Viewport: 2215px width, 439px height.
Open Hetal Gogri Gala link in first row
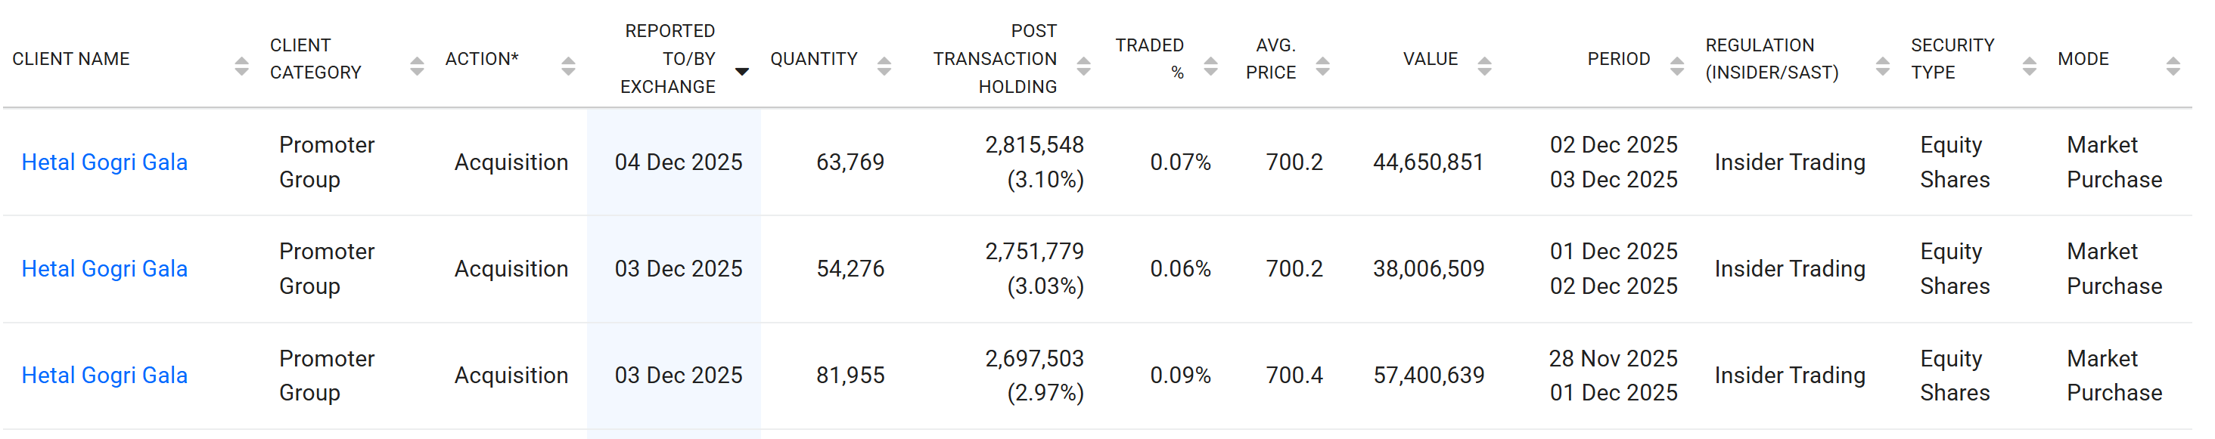click(104, 162)
